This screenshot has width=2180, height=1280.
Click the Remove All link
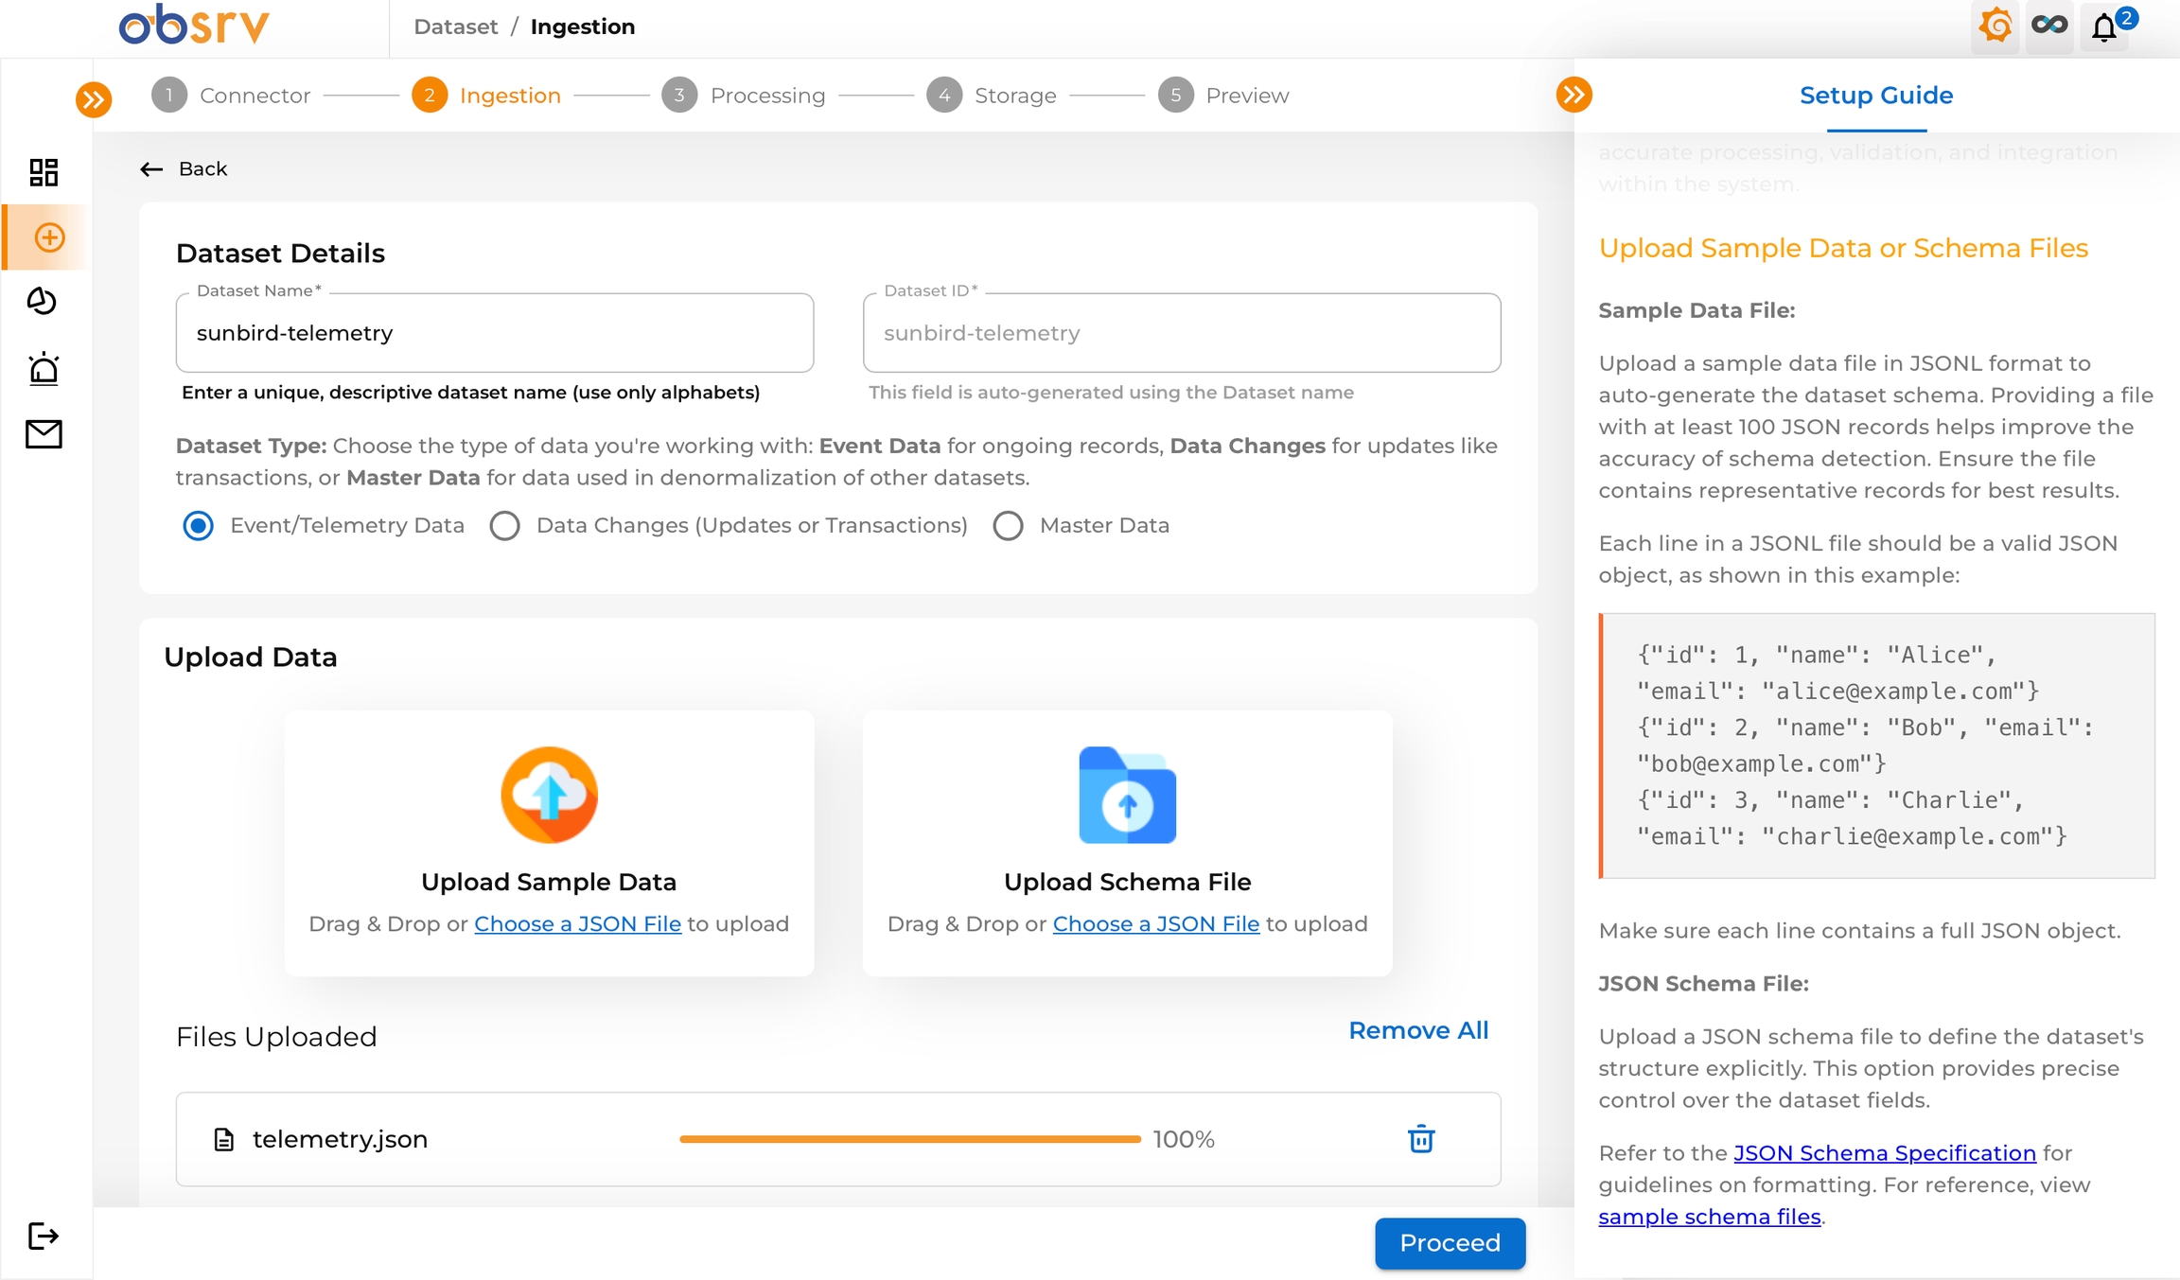point(1417,1030)
